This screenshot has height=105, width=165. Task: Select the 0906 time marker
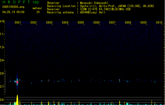97,22
